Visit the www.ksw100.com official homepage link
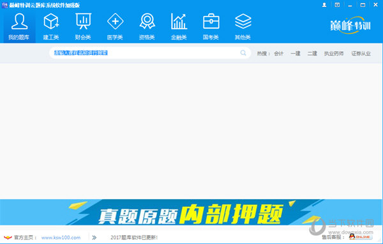 (x=61, y=238)
